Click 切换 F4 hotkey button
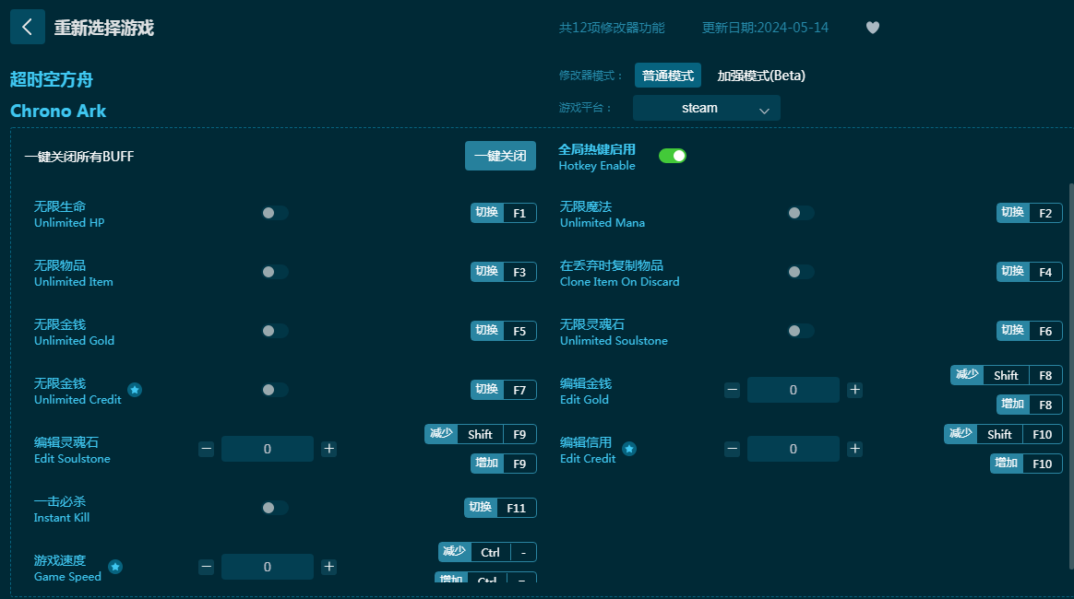 pyautogui.click(x=1030, y=272)
